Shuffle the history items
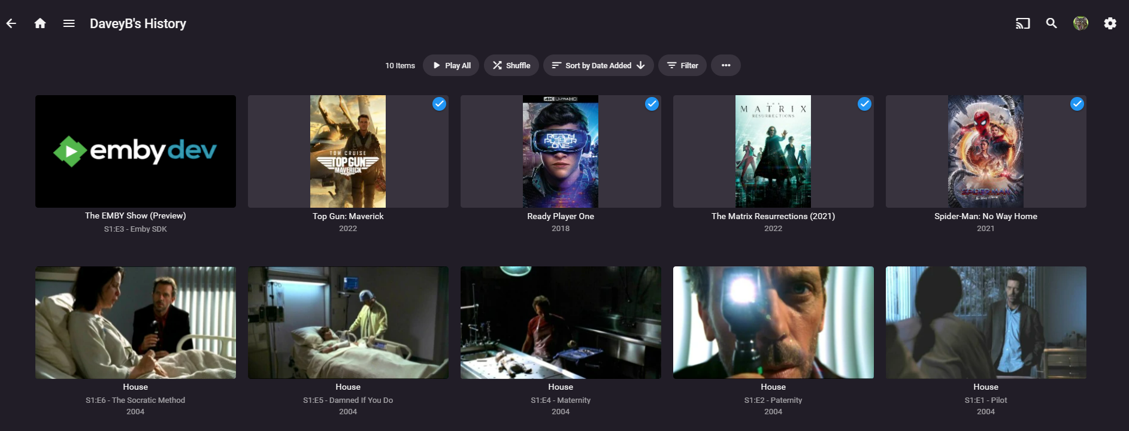The height and width of the screenshot is (431, 1129). [511, 65]
